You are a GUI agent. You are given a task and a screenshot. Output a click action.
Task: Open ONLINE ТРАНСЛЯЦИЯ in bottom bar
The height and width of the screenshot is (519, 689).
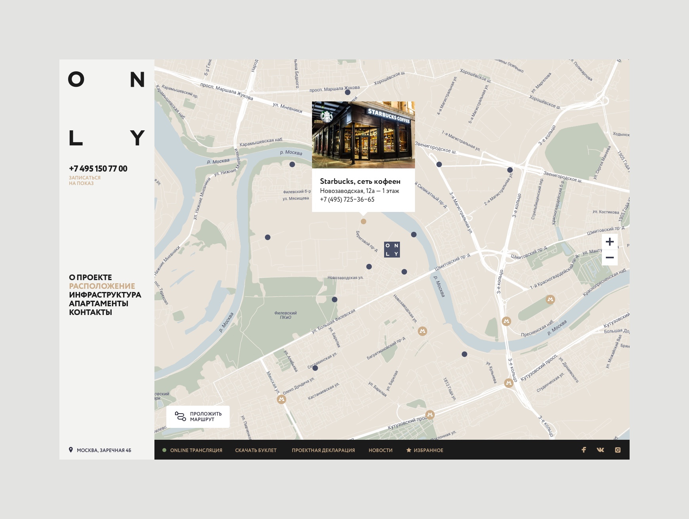pos(196,450)
